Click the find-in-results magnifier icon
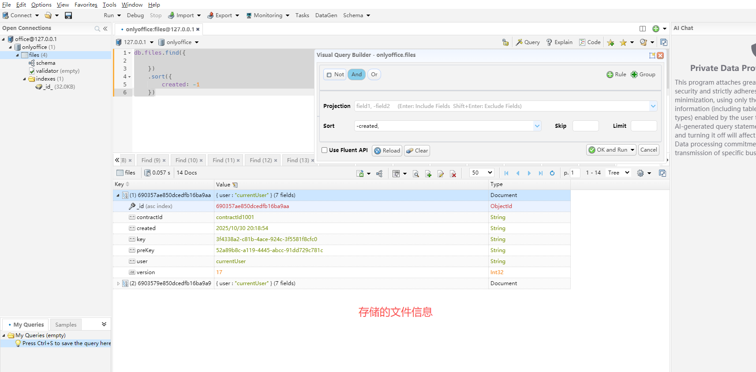 [x=415, y=173]
